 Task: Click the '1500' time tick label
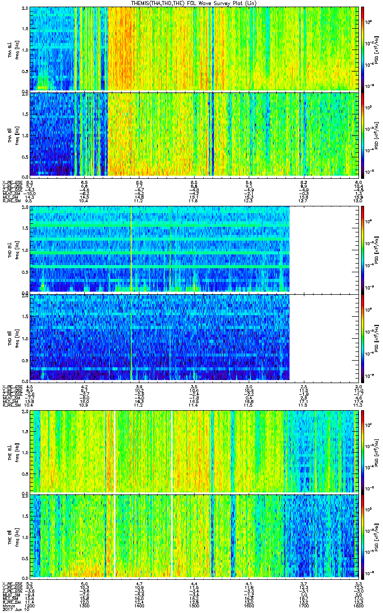194,605
